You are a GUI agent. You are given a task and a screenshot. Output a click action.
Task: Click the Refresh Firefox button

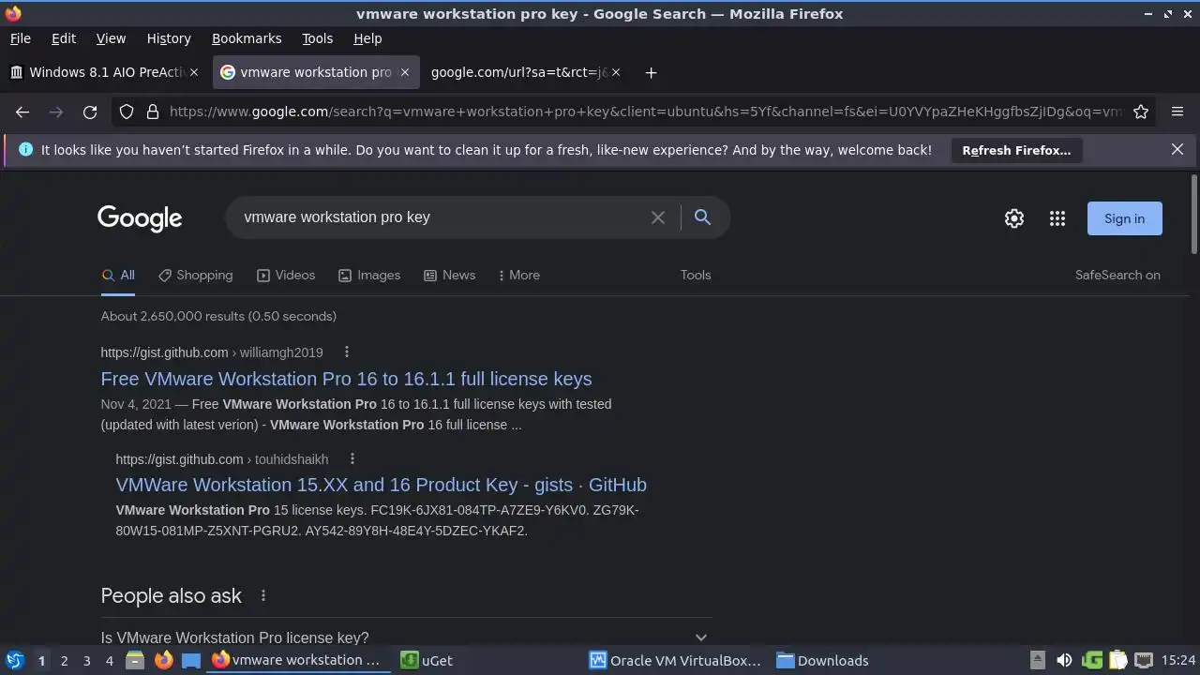(1016, 150)
